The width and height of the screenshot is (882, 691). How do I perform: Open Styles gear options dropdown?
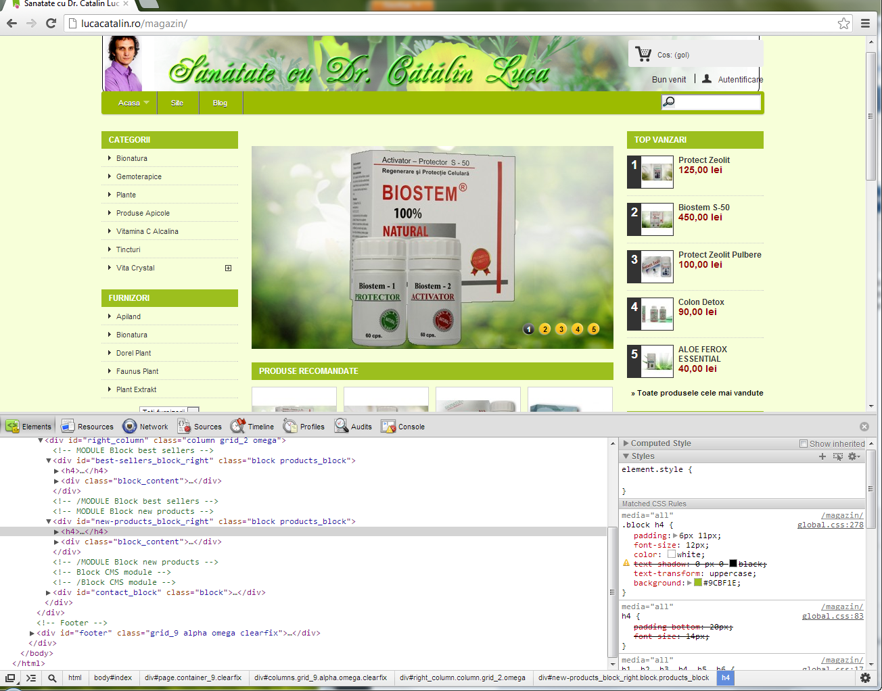854,456
